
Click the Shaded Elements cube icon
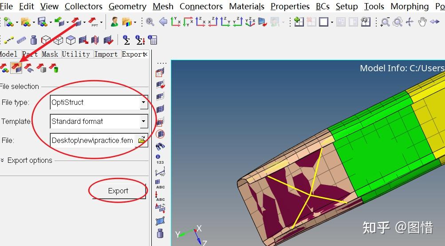(71, 40)
